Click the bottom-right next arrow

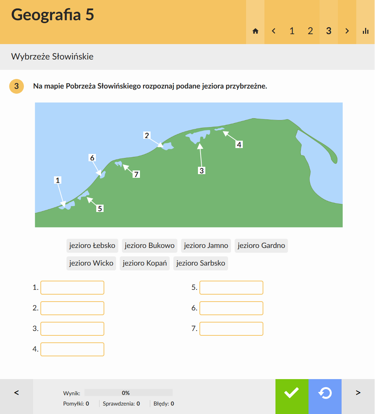358,393
